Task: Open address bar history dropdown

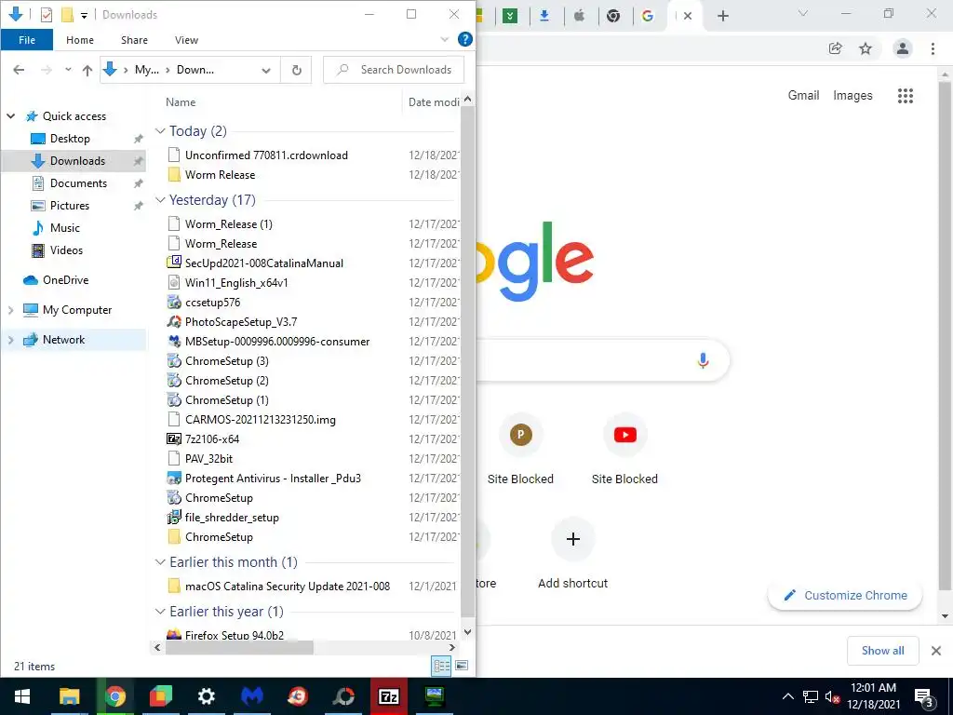Action: [x=265, y=70]
